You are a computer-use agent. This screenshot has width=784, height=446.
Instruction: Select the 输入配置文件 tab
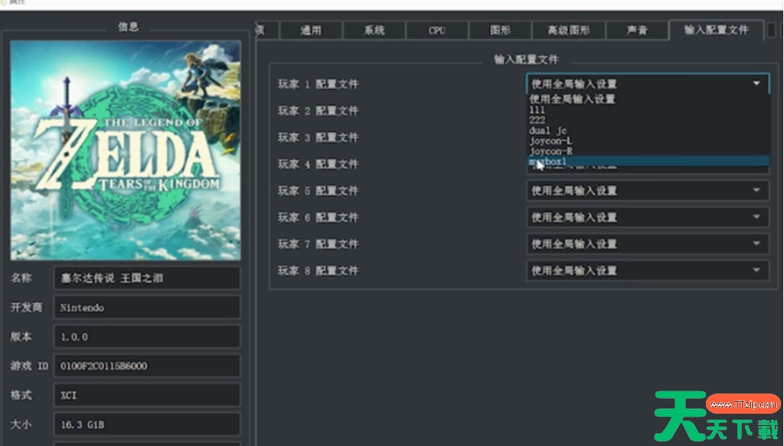(x=716, y=30)
